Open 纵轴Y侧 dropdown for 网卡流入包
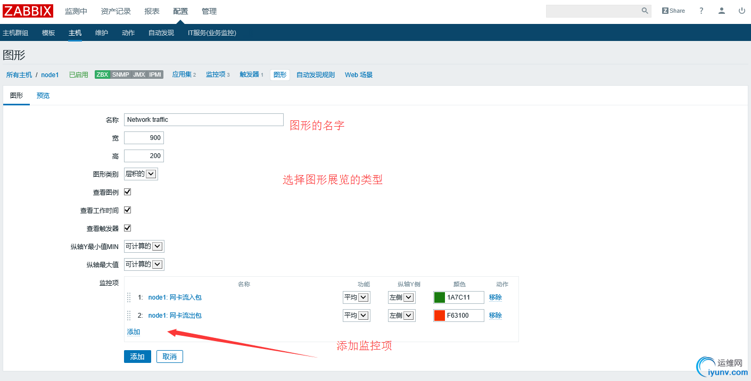The height and width of the screenshot is (381, 751). pyautogui.click(x=402, y=297)
